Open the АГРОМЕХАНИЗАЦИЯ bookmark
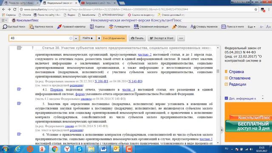This screenshot has height=153, width=272. coord(111,15)
